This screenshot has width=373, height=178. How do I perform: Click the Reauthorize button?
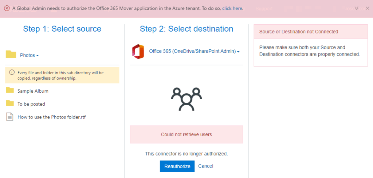(x=177, y=166)
